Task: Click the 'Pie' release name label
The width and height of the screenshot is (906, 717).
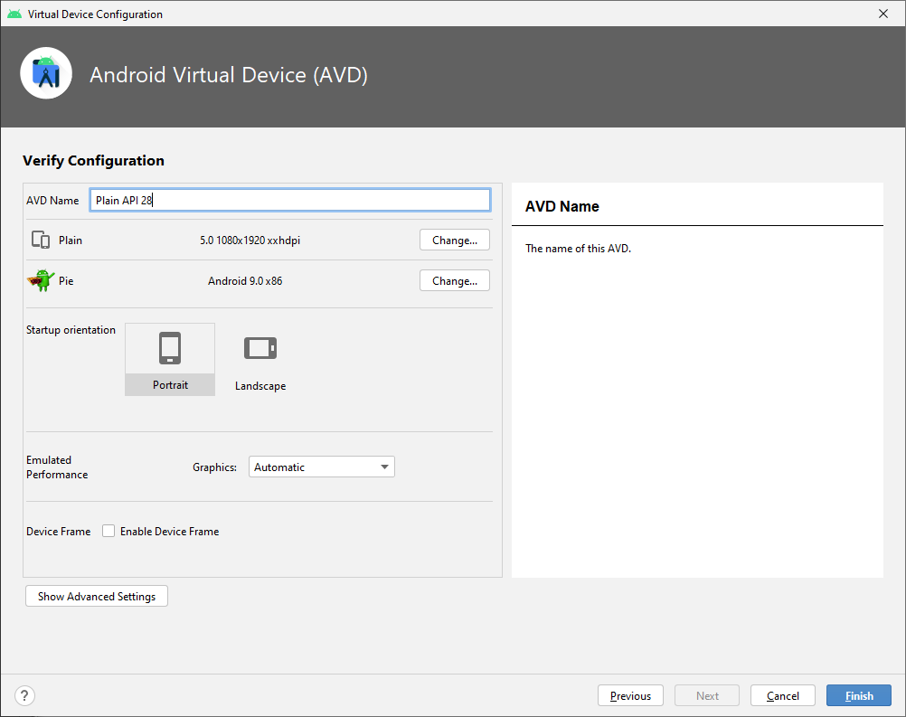Action: coord(66,281)
